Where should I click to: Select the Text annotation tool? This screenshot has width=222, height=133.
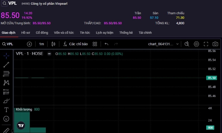pyautogui.click(x=6, y=110)
